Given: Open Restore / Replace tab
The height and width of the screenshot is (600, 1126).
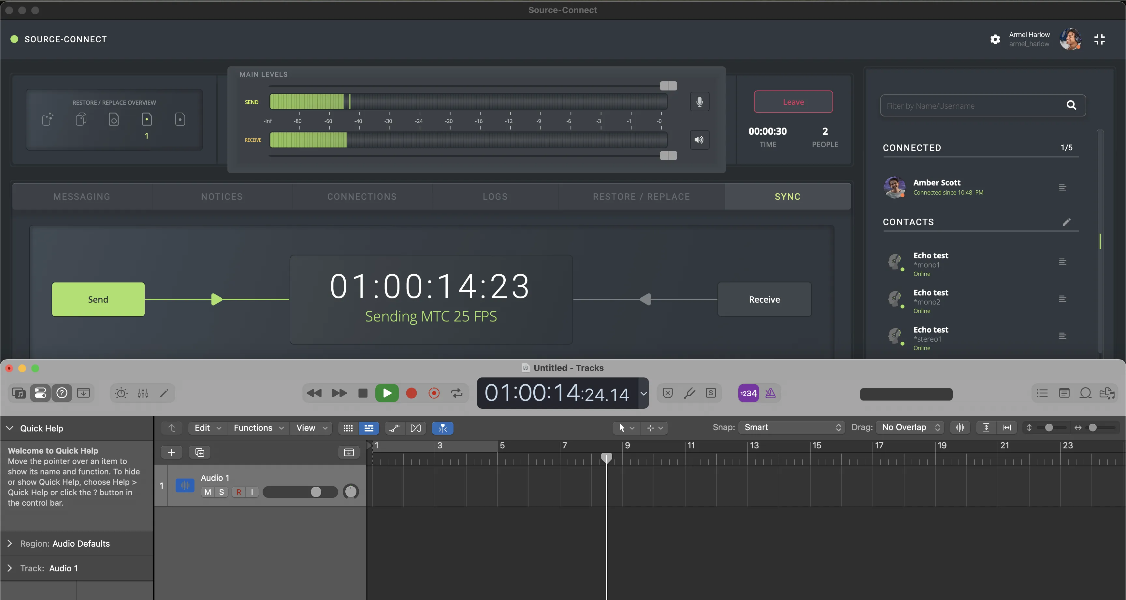Looking at the screenshot, I should coord(641,197).
